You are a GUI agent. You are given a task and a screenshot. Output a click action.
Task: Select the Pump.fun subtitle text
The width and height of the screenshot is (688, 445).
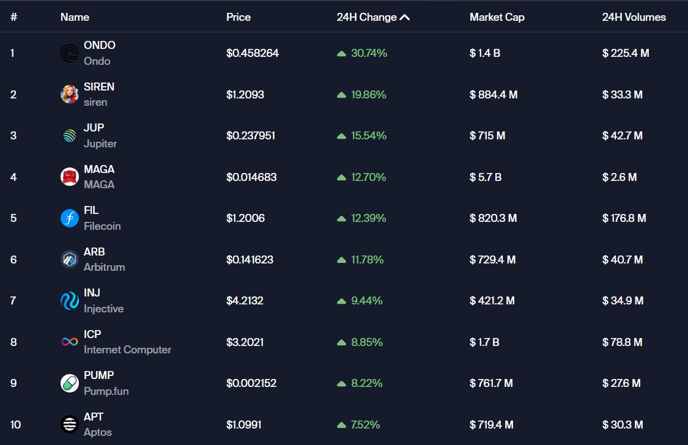[106, 391]
